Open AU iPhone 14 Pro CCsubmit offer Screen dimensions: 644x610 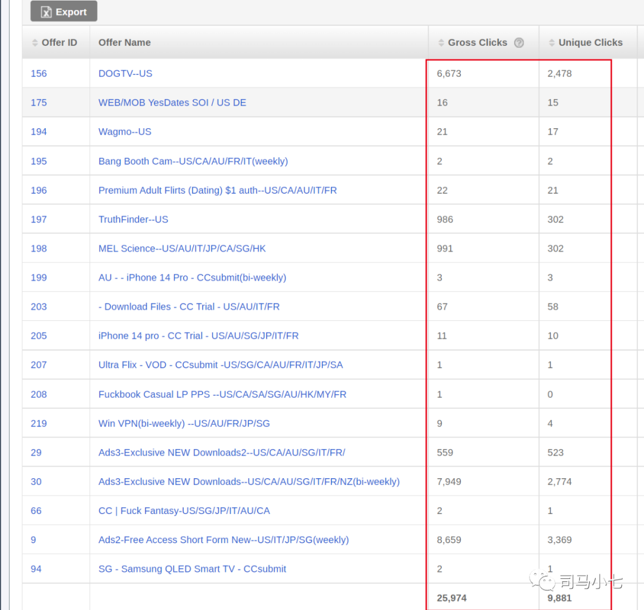point(192,277)
